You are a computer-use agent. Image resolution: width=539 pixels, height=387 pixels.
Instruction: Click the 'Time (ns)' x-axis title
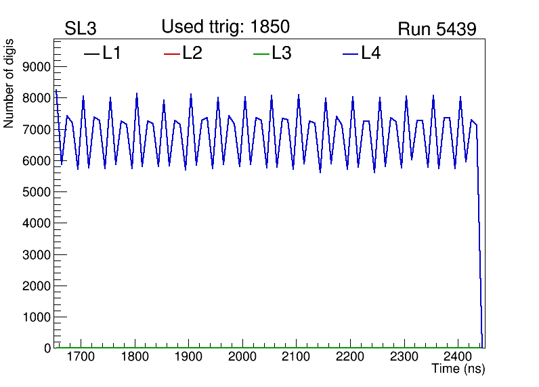point(458,369)
